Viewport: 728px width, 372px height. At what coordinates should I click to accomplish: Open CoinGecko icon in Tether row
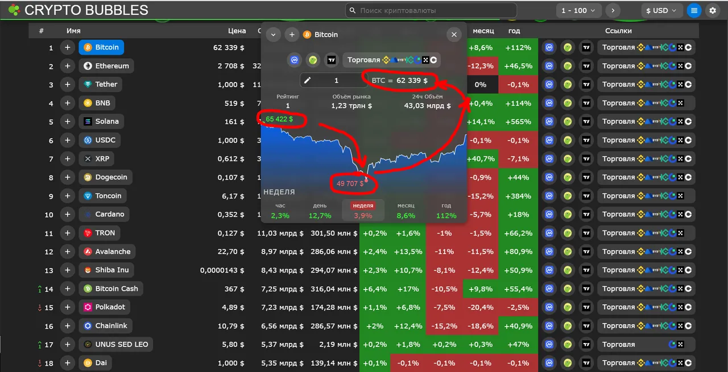pos(568,84)
